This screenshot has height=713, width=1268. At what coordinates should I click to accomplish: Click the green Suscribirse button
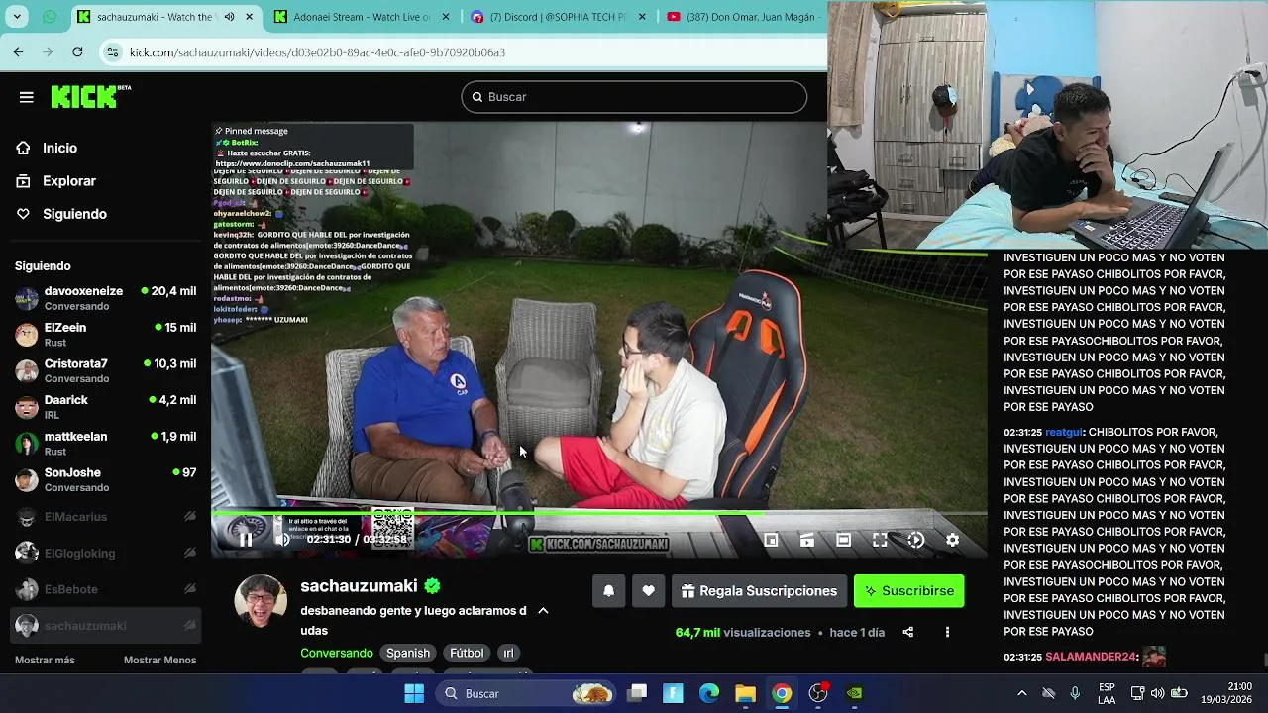tap(908, 591)
